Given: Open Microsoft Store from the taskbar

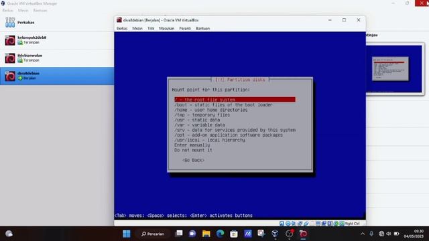Looking at the screenshot, I should [234, 234].
